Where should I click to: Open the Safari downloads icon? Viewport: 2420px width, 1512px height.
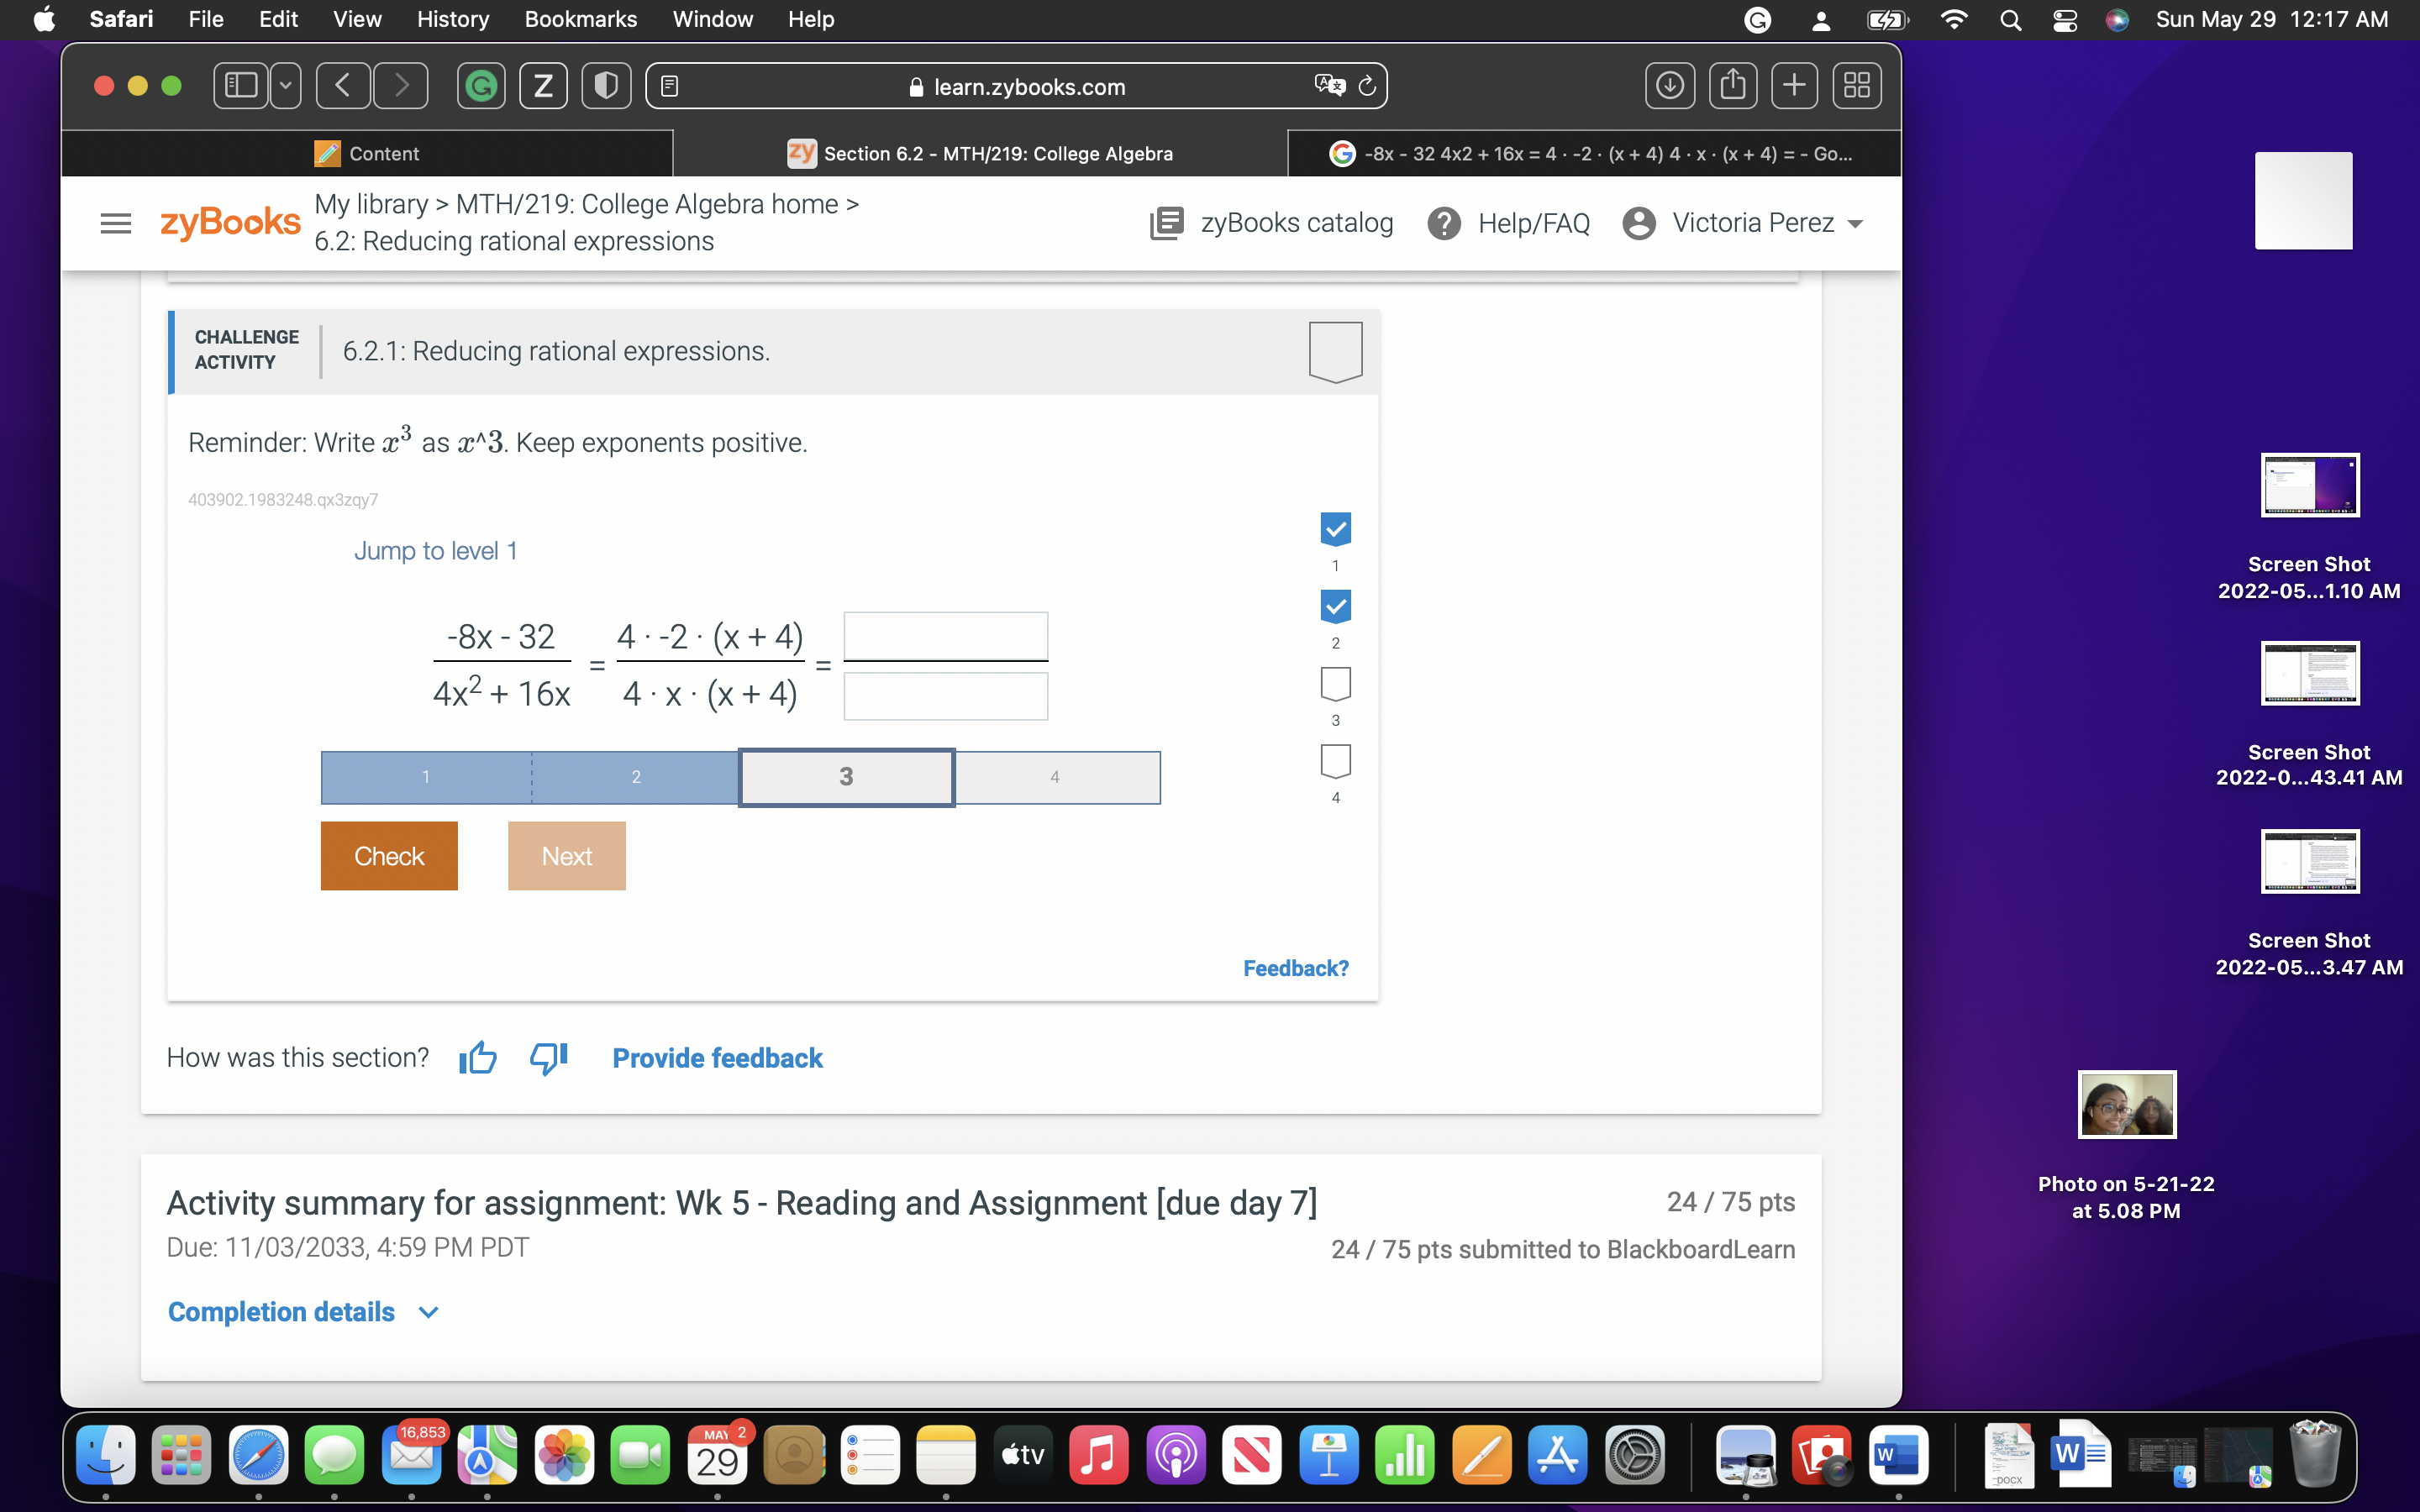point(1669,86)
